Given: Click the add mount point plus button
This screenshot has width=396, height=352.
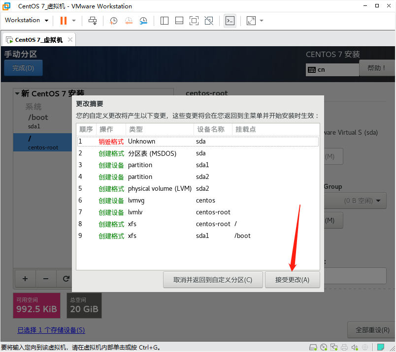Looking at the screenshot, I should [25, 279].
